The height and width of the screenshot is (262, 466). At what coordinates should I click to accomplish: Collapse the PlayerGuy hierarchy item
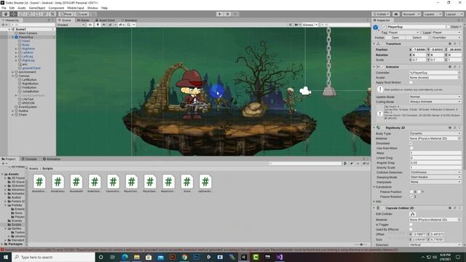click(x=13, y=37)
